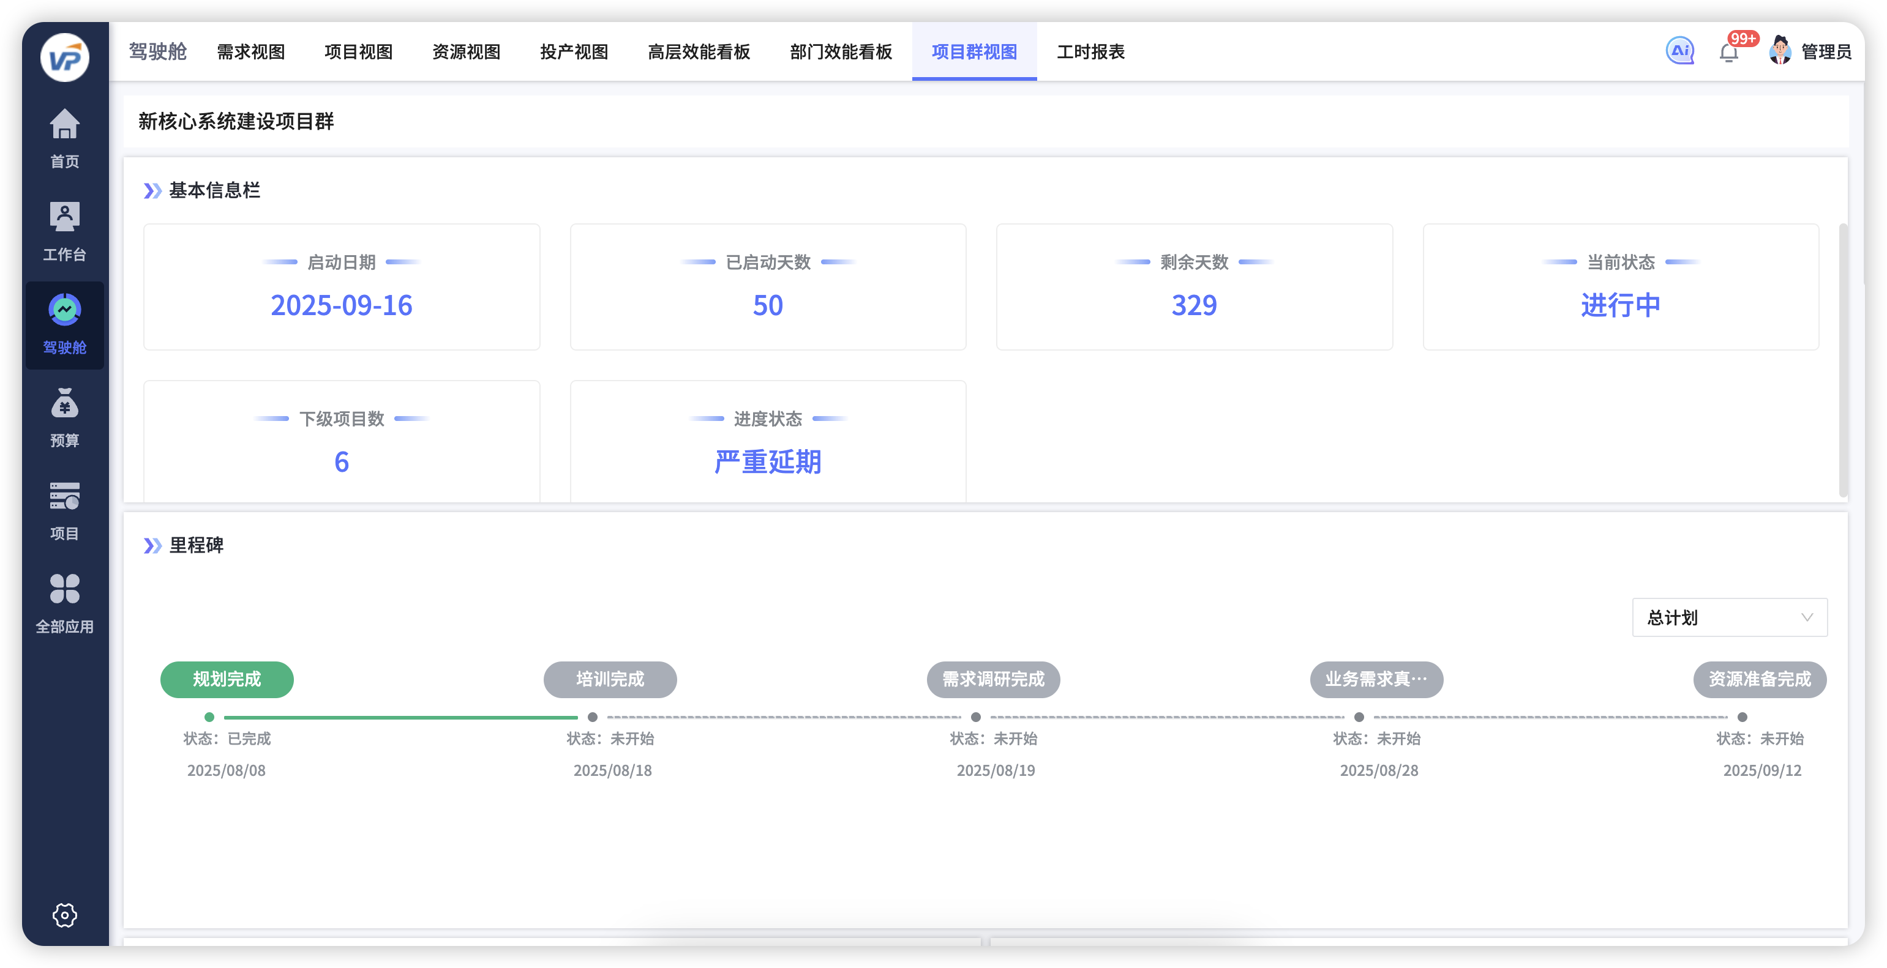Viewport: 1887px width, 968px height.
Task: Collapse the 里程碑 section chevron
Action: 152,546
